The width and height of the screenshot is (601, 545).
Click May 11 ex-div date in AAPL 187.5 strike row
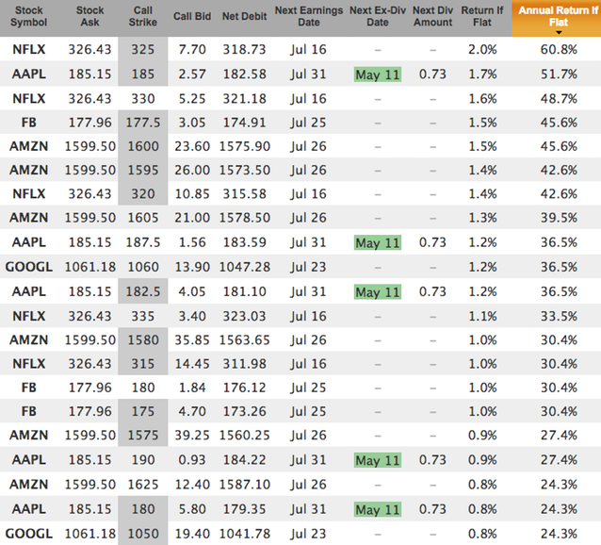(378, 242)
